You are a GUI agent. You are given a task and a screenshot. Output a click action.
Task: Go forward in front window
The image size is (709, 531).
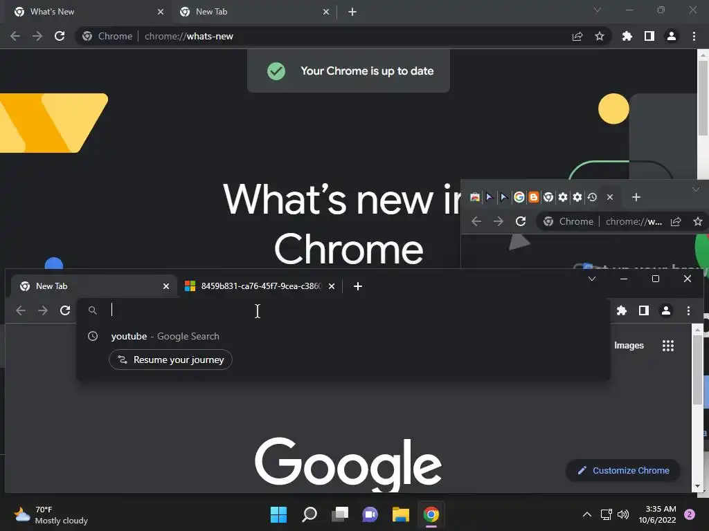pyautogui.click(x=43, y=310)
